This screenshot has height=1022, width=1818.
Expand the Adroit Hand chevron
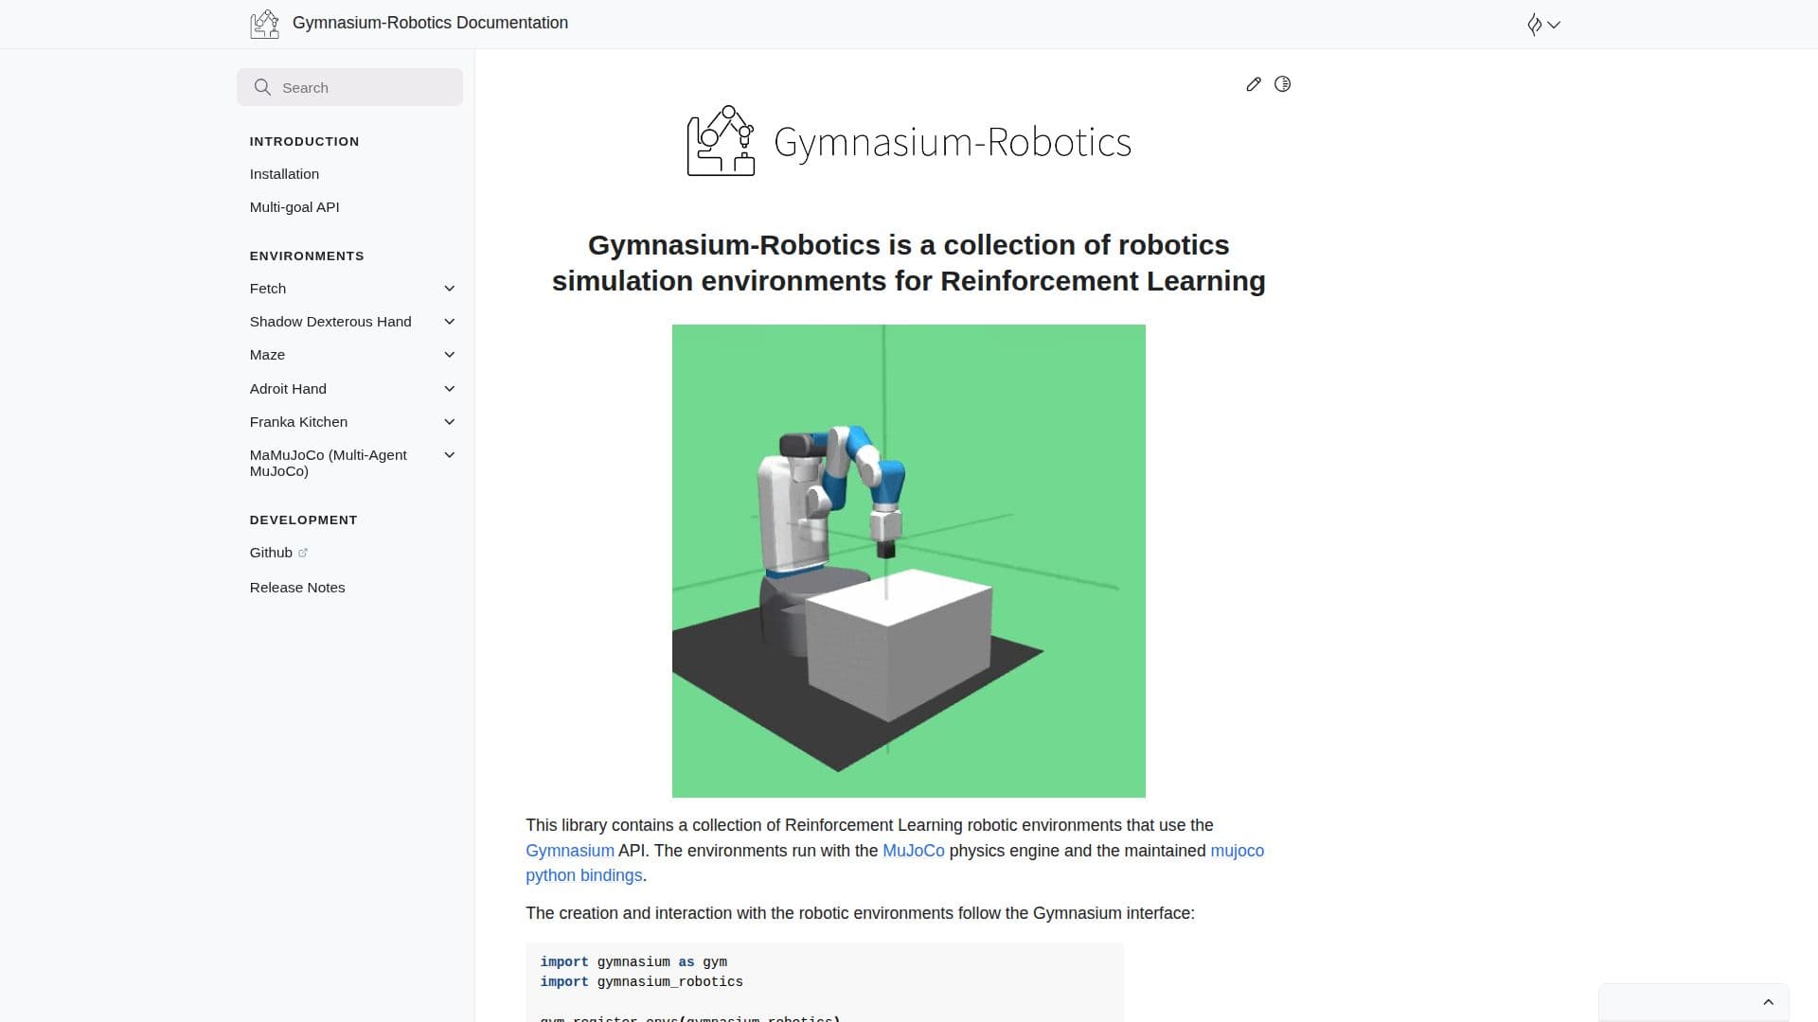point(450,389)
